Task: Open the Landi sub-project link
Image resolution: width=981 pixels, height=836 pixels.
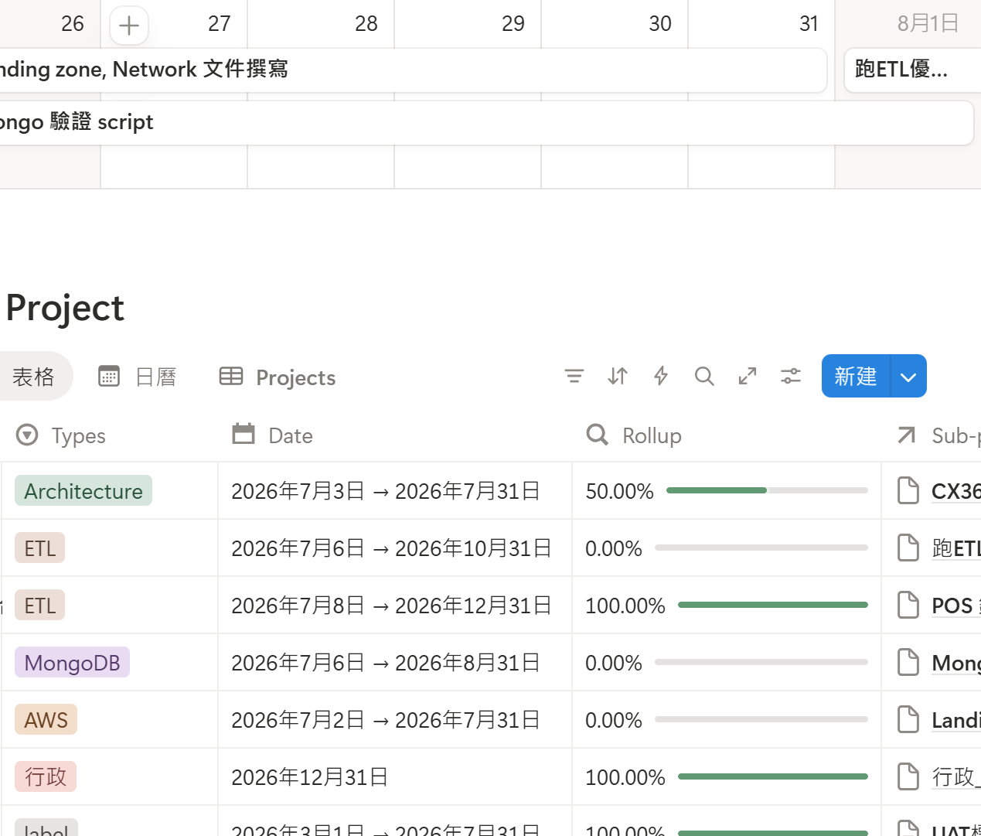Action: [955, 720]
